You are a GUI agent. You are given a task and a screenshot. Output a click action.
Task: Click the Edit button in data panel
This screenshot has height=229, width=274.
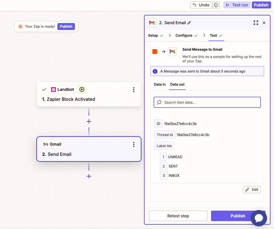(x=252, y=190)
